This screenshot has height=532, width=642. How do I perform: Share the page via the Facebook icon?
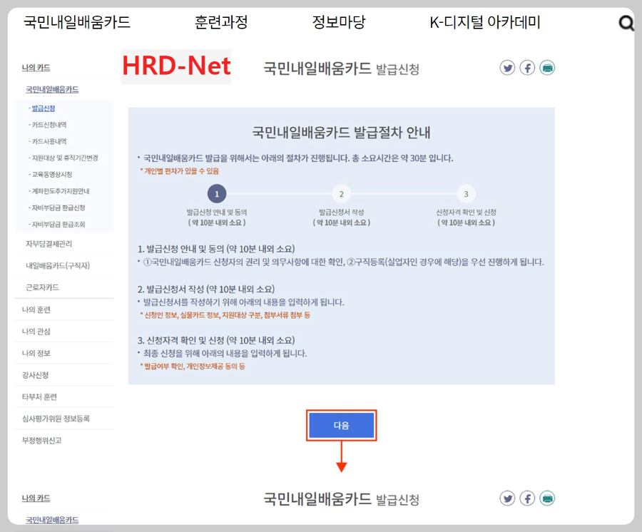click(527, 68)
